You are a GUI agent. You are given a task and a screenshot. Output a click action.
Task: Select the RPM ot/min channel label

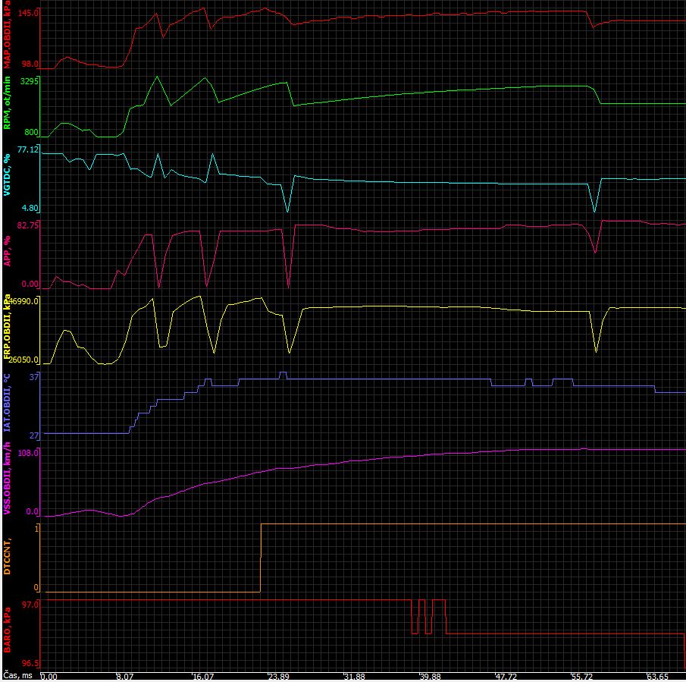click(6, 104)
